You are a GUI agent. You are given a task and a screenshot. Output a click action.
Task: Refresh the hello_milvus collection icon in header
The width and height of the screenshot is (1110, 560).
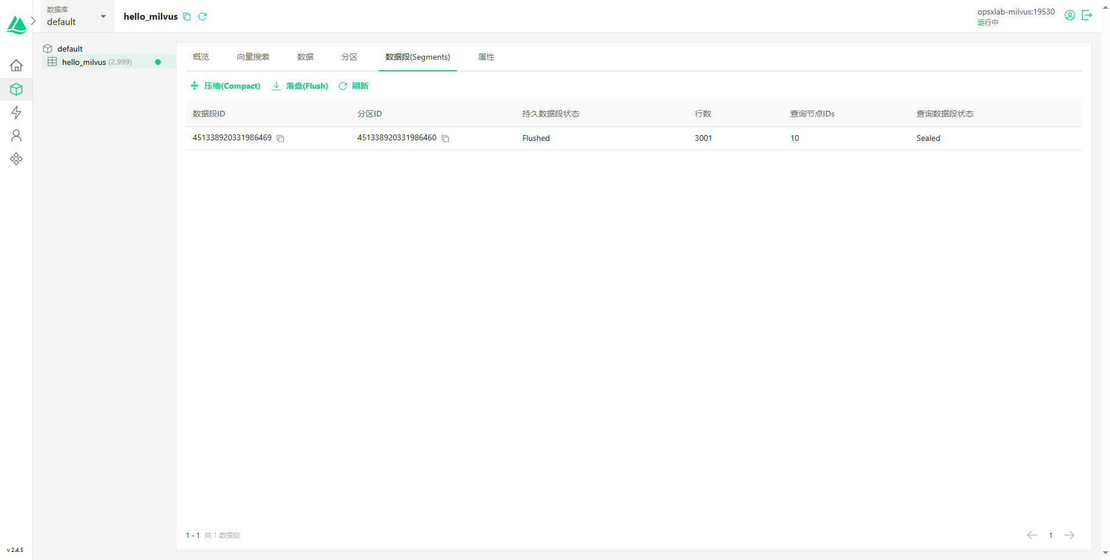pyautogui.click(x=203, y=17)
